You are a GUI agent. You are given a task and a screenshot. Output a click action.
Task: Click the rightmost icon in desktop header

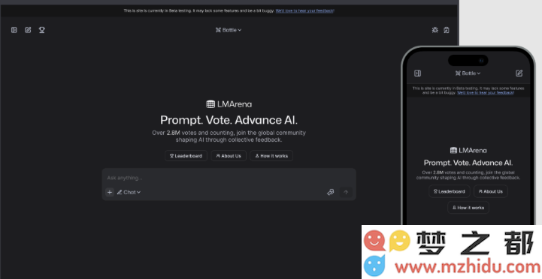(x=447, y=30)
